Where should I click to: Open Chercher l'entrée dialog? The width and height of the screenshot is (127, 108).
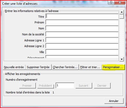tap(65, 67)
